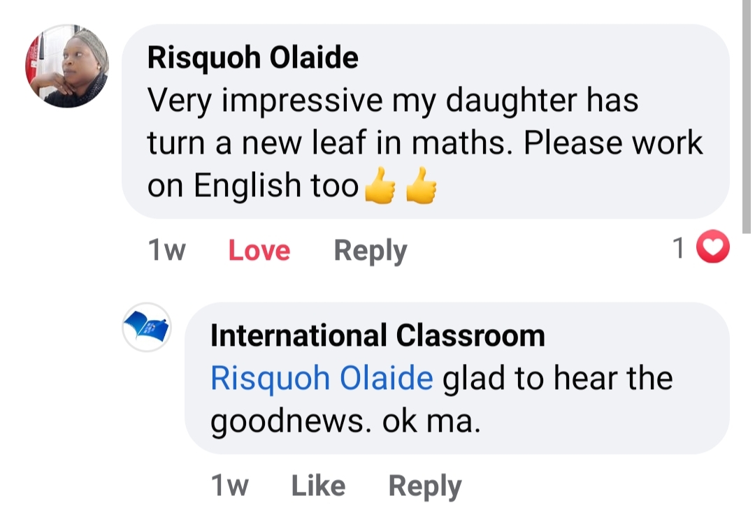Click the first thumbs up emoji
This screenshot has height=510, width=755.
click(380, 187)
